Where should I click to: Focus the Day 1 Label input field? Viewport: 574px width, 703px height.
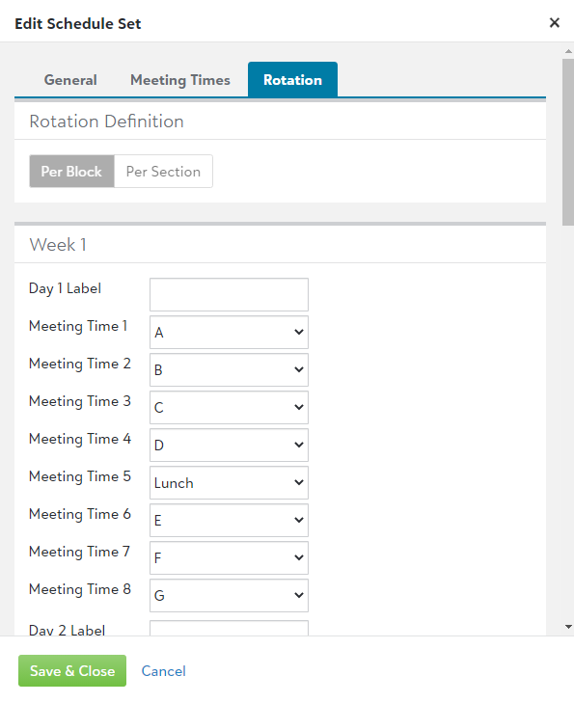click(x=229, y=294)
